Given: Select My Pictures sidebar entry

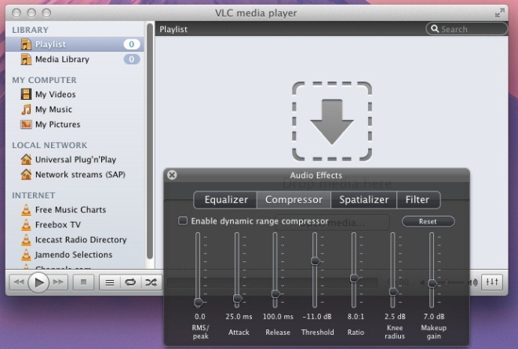Looking at the screenshot, I should click(75, 125).
